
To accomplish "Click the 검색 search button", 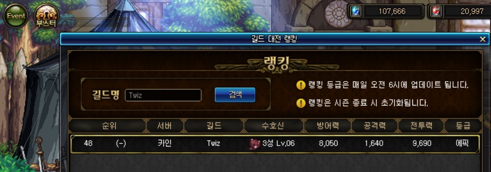I will tap(235, 95).
